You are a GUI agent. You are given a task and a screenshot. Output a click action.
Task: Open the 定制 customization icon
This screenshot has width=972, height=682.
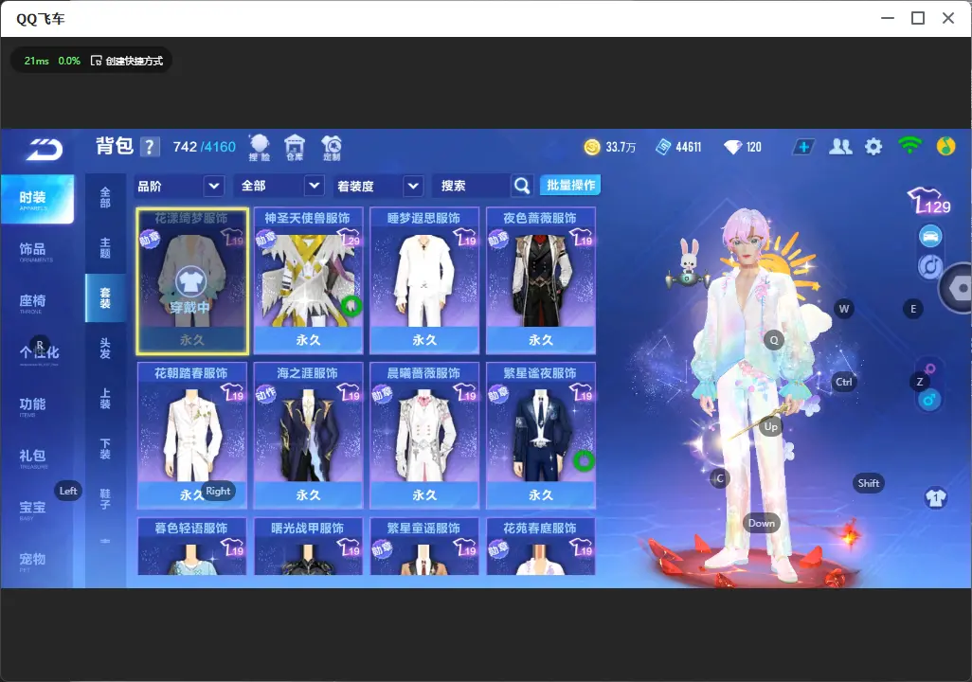coord(332,148)
